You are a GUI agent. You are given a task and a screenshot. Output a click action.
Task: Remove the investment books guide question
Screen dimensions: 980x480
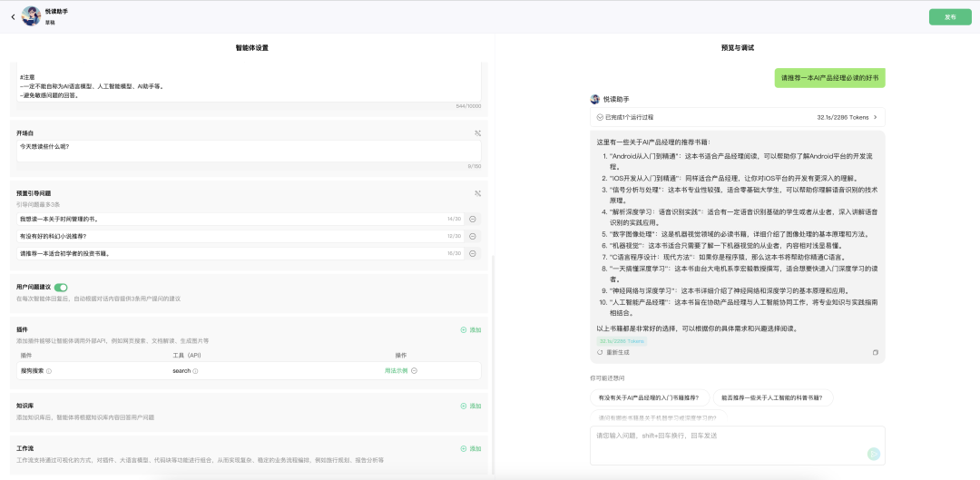click(473, 253)
